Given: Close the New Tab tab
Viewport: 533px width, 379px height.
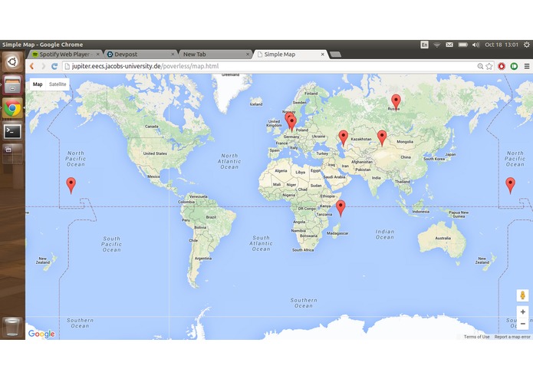Looking at the screenshot, I should (248, 54).
